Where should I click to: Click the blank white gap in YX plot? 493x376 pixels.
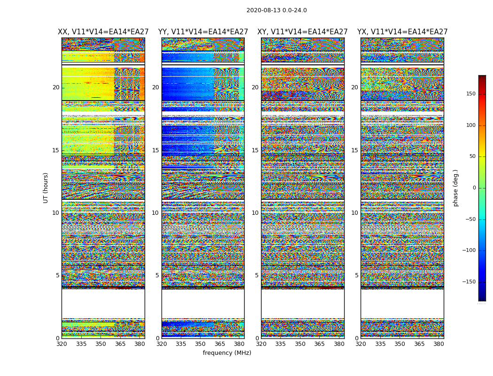(402, 303)
